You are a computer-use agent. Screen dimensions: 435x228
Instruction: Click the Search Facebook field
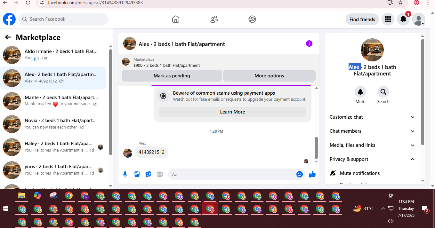[x=63, y=19]
